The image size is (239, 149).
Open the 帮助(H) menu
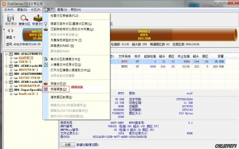click(x=75, y=10)
